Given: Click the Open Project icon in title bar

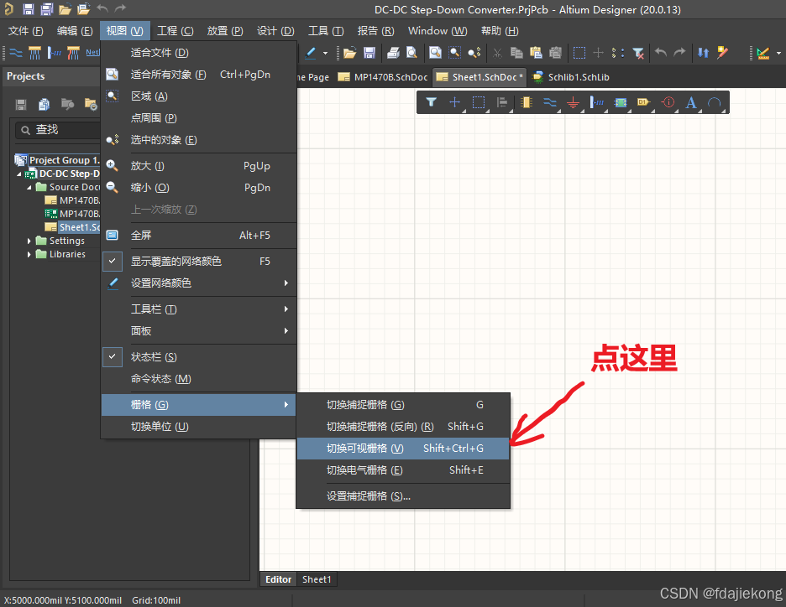Looking at the screenshot, I should tap(65, 9).
